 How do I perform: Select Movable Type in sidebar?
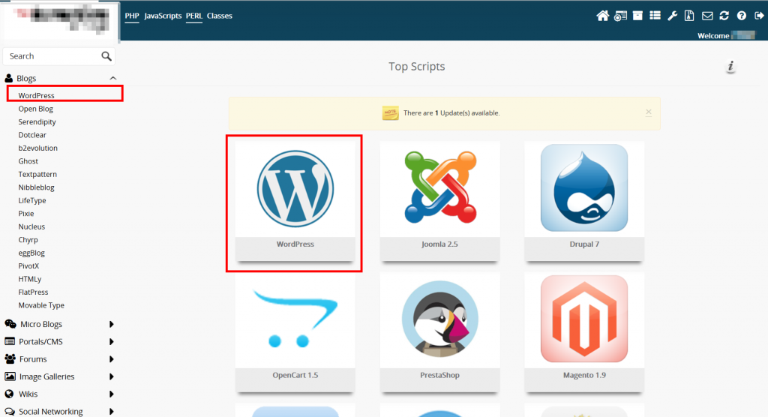click(x=41, y=305)
